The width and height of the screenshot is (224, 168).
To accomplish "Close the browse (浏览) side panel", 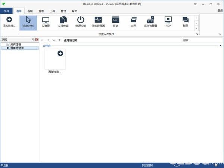I will 37,39.
